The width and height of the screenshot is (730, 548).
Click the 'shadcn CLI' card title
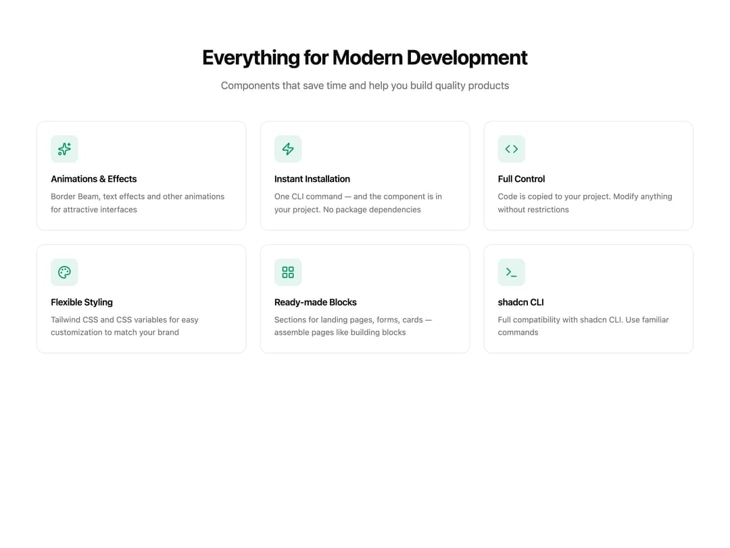pos(520,302)
